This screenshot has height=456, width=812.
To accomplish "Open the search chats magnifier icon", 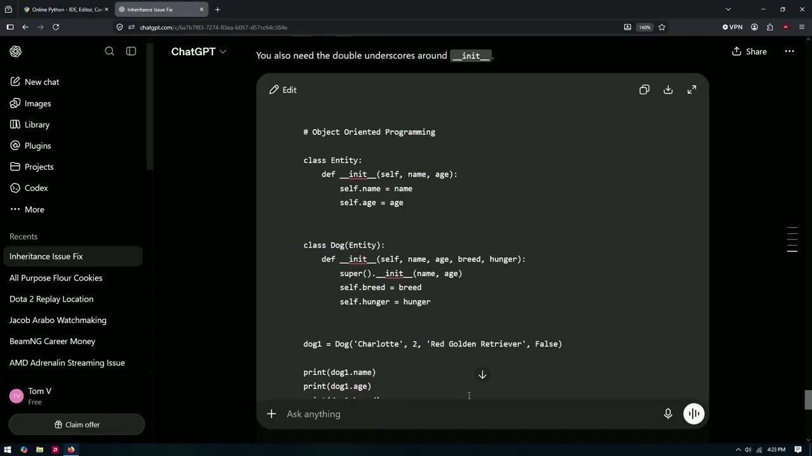I will (110, 51).
